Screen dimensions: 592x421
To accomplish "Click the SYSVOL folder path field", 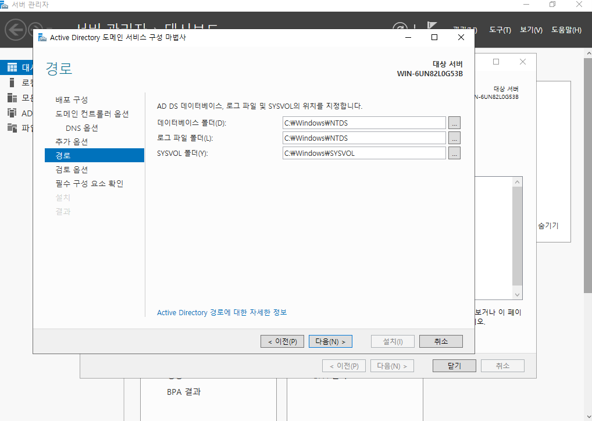I will [364, 154].
